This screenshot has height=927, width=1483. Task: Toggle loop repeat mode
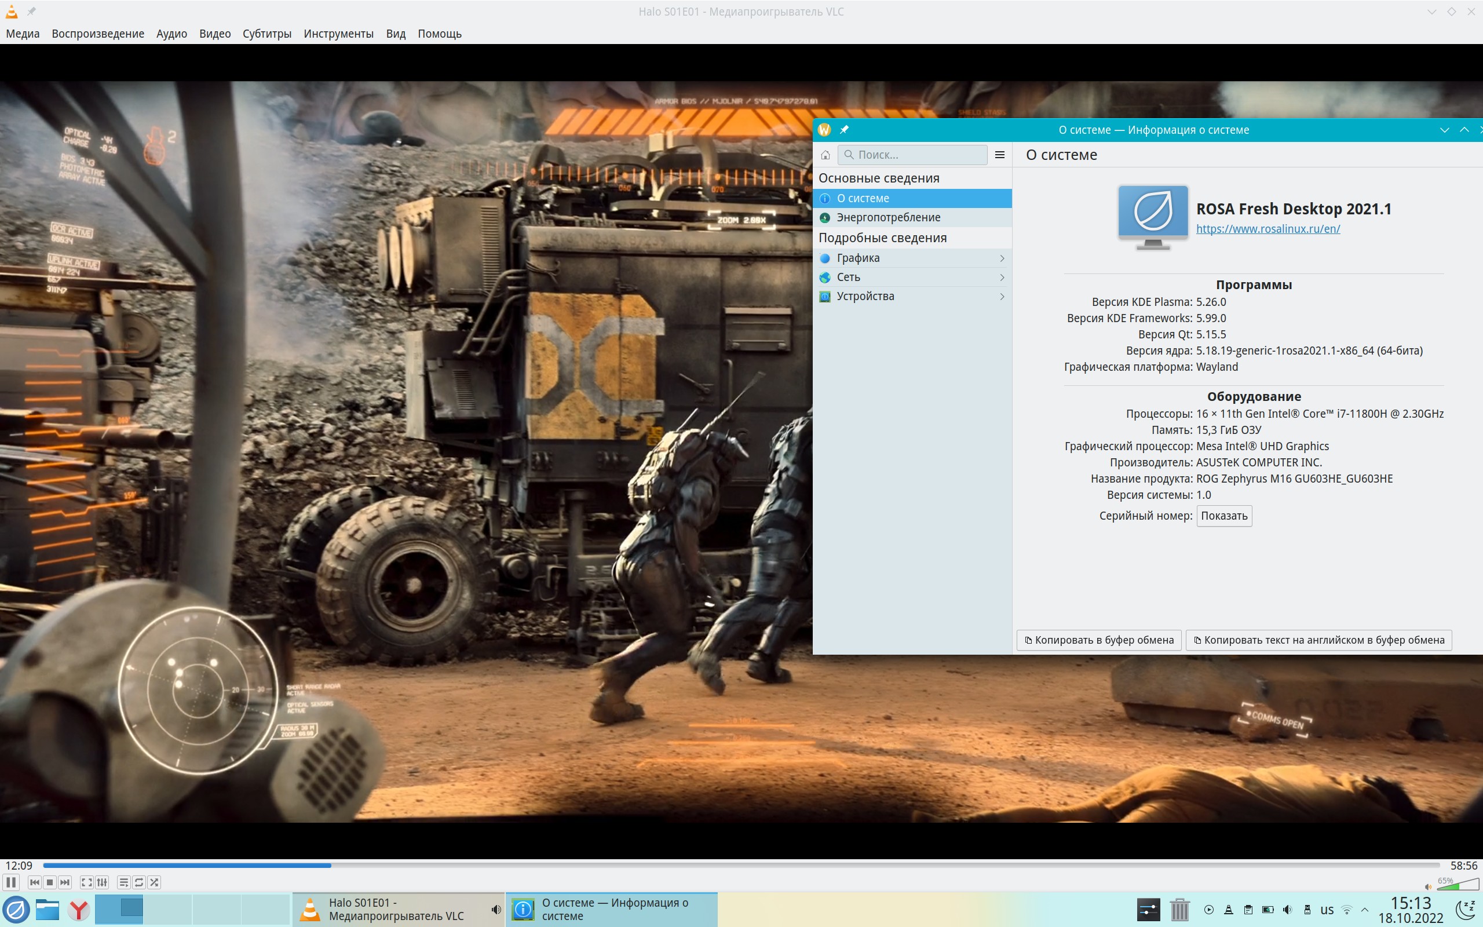(139, 882)
